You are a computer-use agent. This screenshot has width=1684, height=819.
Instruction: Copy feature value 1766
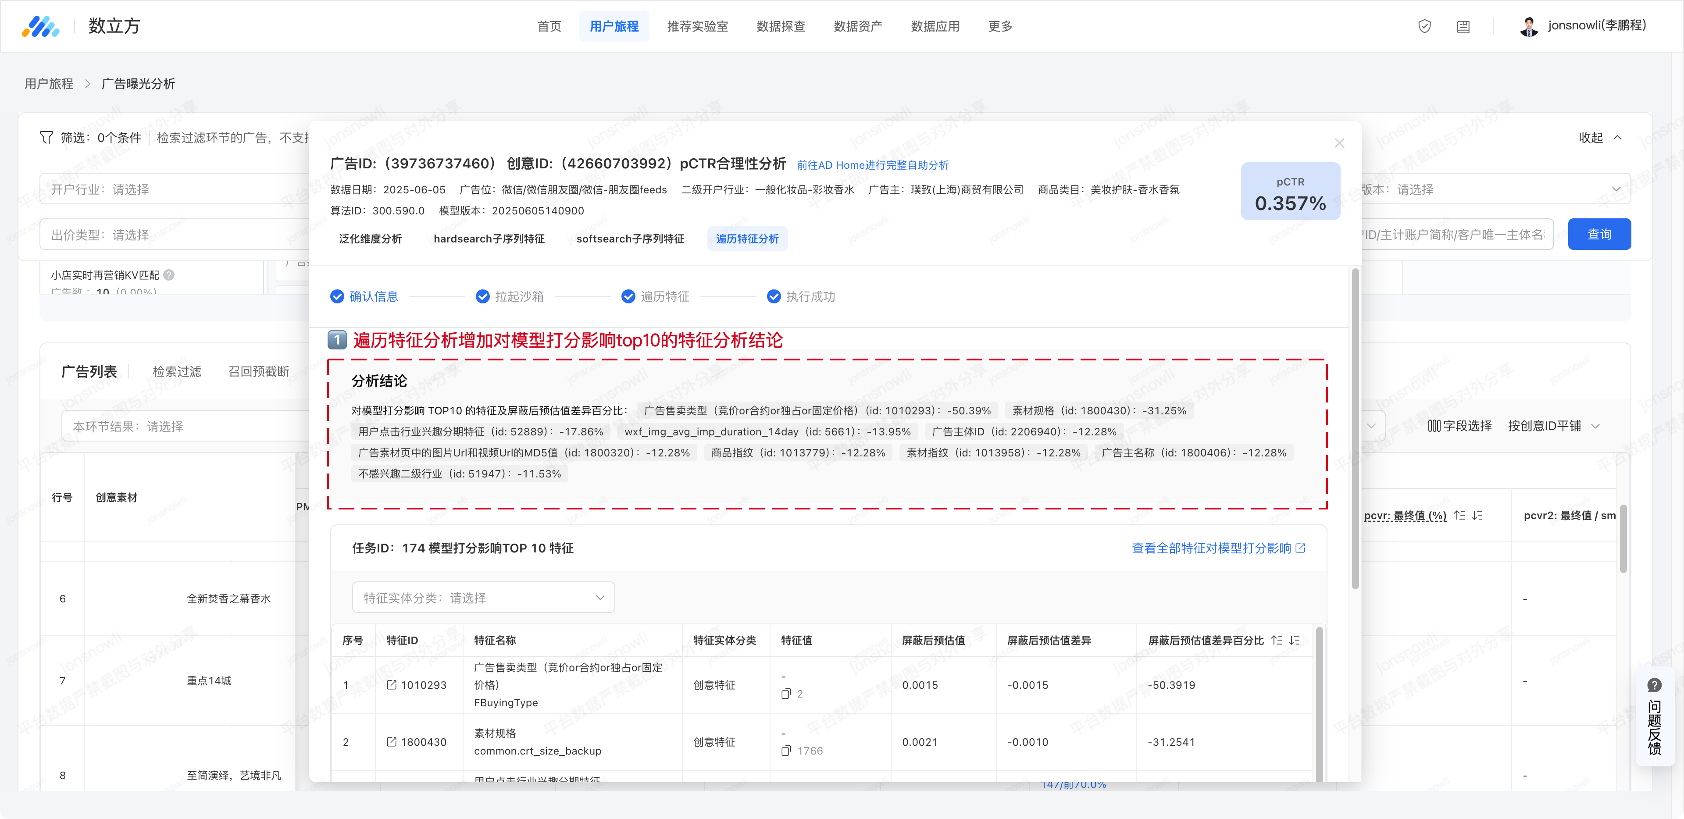coord(786,750)
